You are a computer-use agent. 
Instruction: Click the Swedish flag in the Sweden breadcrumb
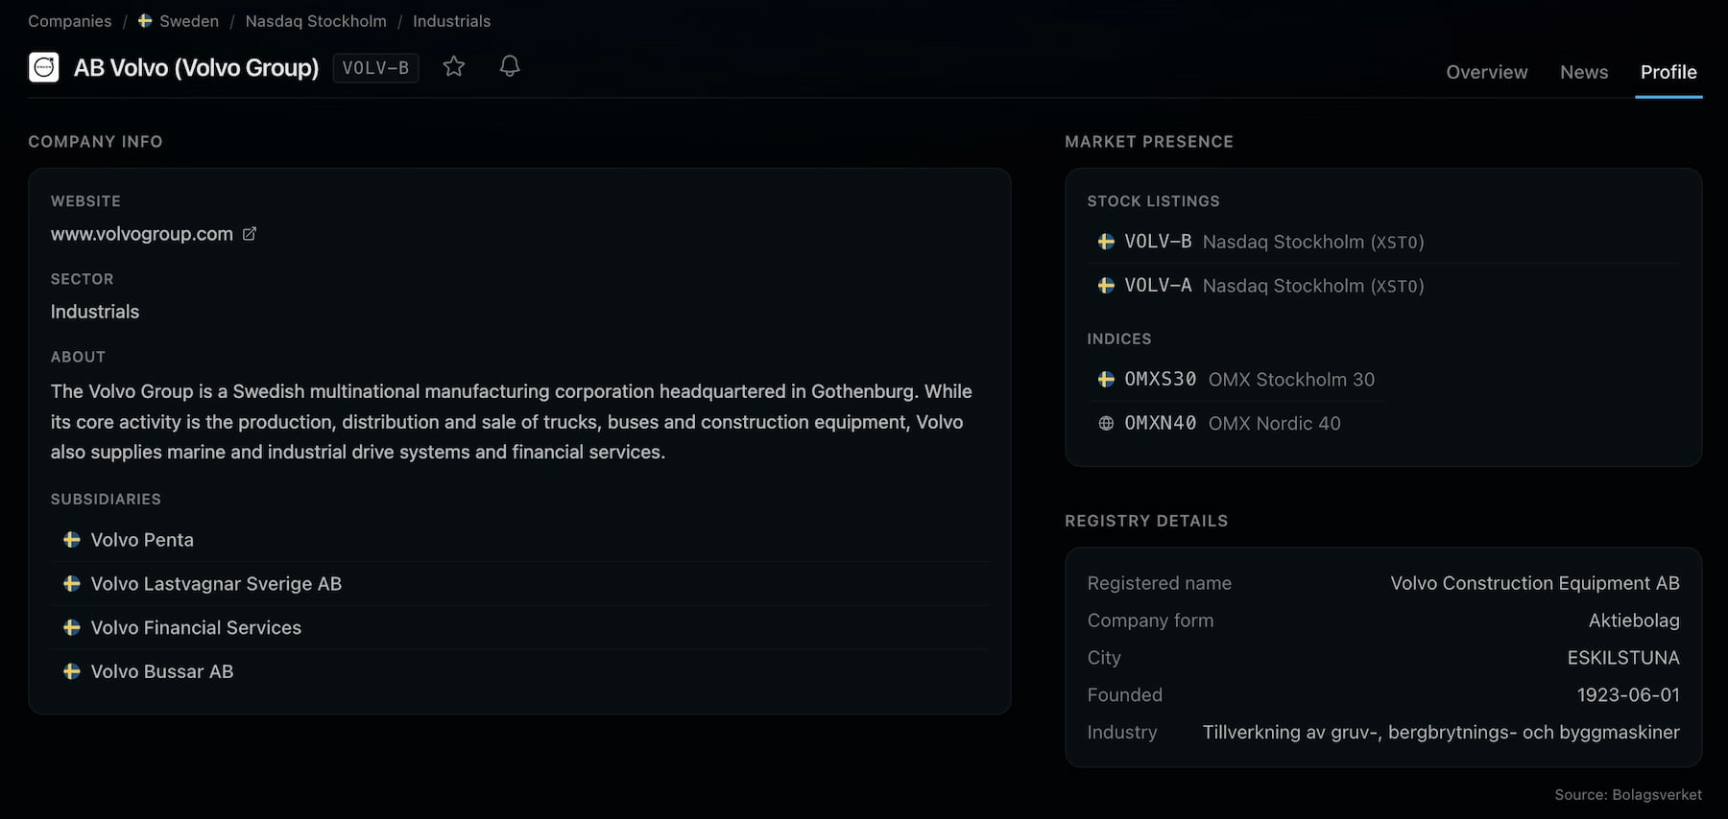[x=145, y=20]
